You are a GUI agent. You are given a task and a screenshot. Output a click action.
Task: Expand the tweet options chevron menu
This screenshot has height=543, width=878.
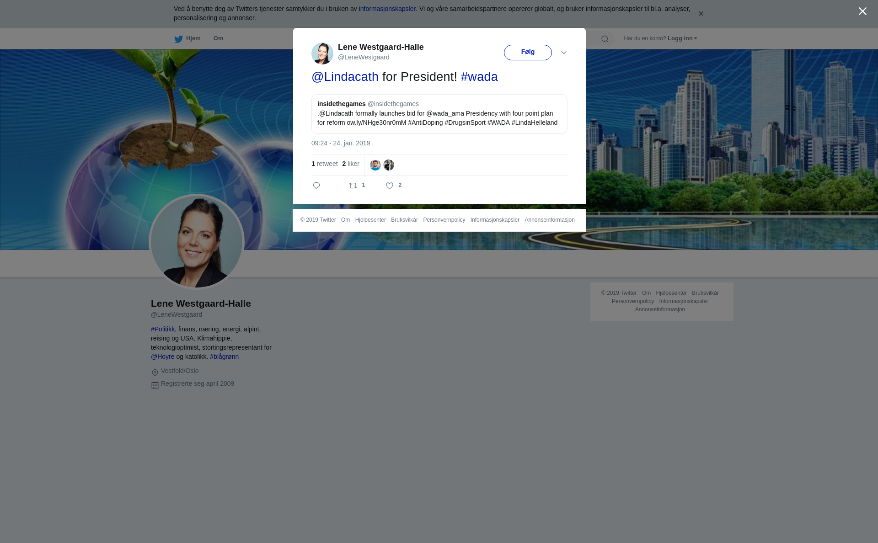pos(564,53)
